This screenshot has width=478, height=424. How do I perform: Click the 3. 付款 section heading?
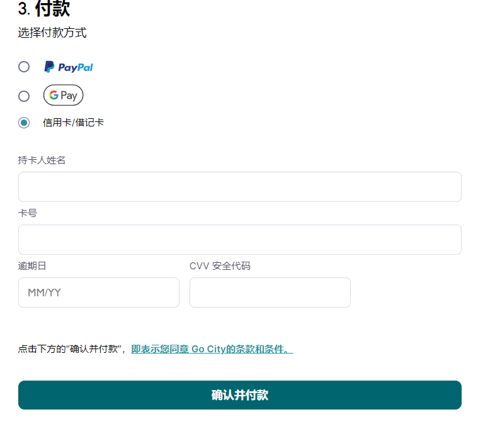[44, 9]
